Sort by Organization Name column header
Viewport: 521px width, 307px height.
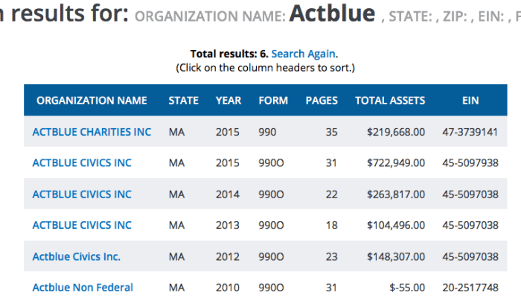92,101
